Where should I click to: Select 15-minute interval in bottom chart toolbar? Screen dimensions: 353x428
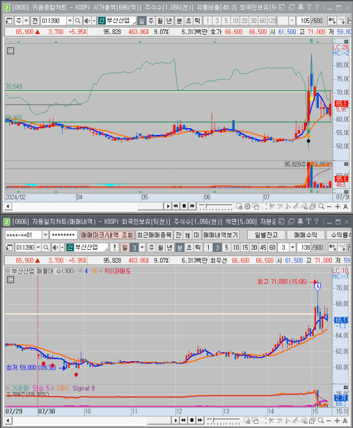[x=245, y=247]
